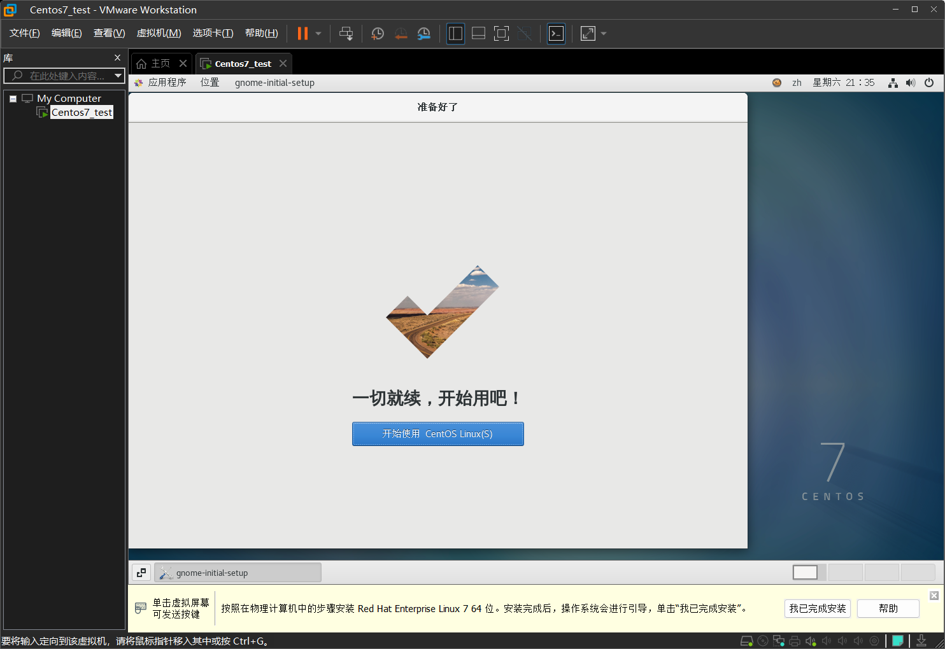Image resolution: width=945 pixels, height=649 pixels.
Task: Open the stretch options dropdown arrow
Action: click(604, 34)
